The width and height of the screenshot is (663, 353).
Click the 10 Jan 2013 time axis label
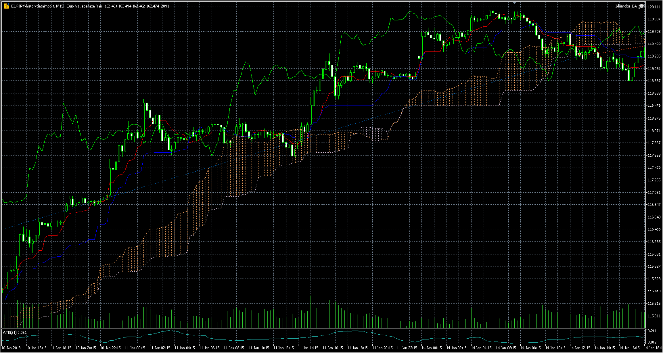coord(11,348)
